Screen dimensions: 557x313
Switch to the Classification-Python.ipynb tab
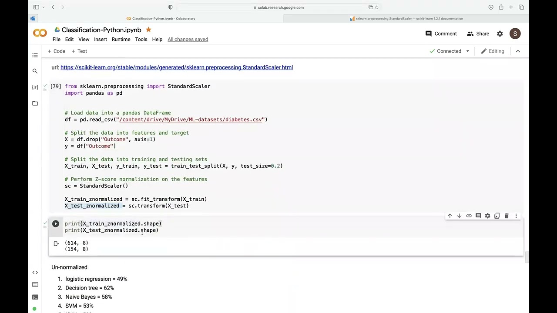(161, 18)
